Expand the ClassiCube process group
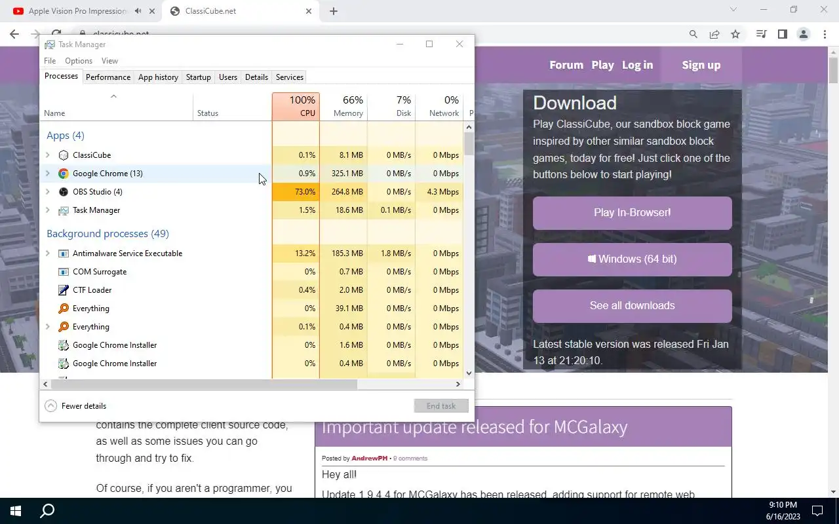The height and width of the screenshot is (524, 839). 47,155
